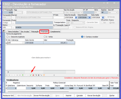Delete row with the minus icon
Viewport: 121px width, 99px height.
click(25, 75)
